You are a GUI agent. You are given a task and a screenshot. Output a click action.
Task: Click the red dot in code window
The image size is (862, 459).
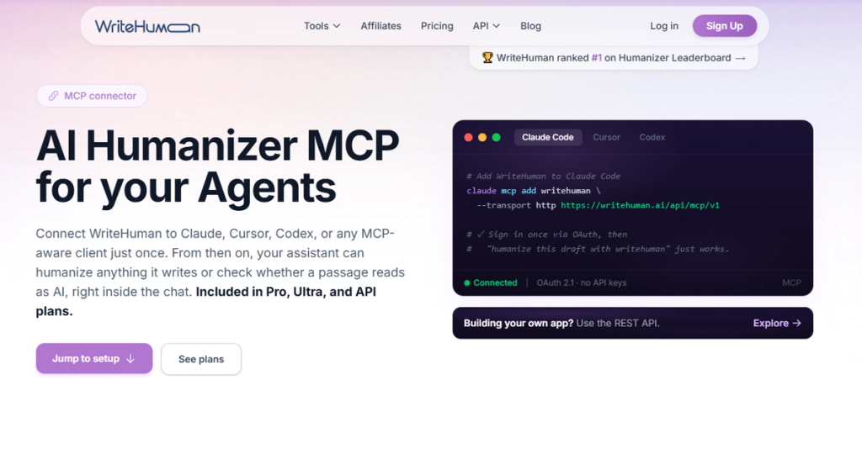coord(468,137)
